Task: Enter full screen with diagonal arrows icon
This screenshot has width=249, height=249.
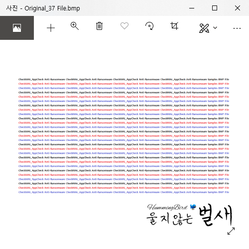Action: (231, 231)
